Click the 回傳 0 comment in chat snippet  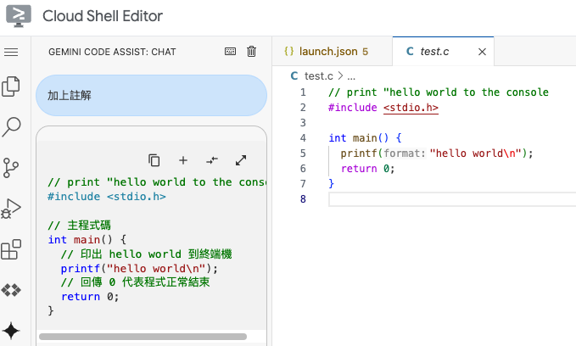(135, 282)
